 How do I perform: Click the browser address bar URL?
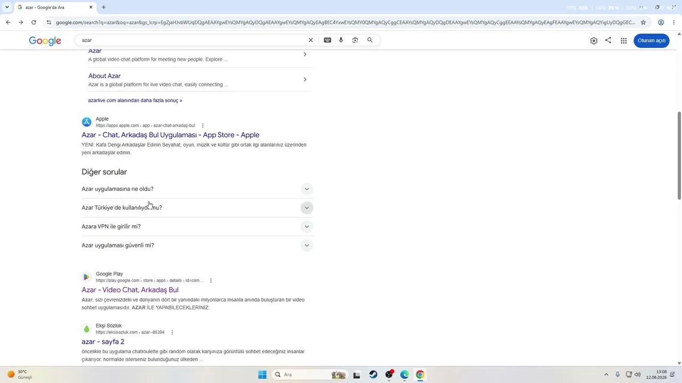click(345, 22)
